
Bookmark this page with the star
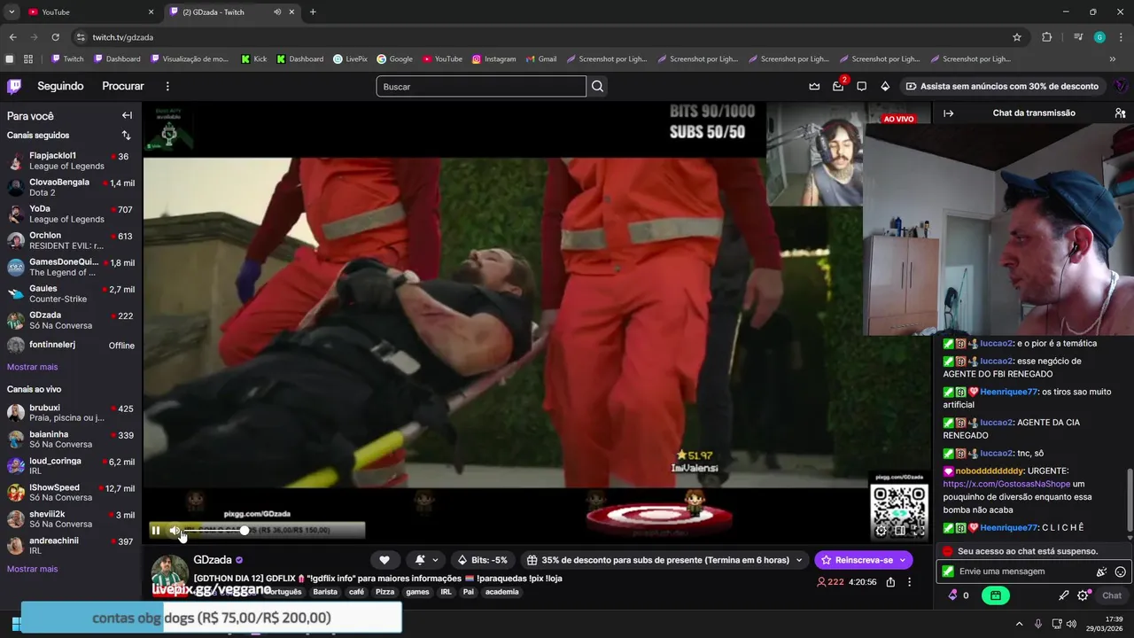point(1017,37)
